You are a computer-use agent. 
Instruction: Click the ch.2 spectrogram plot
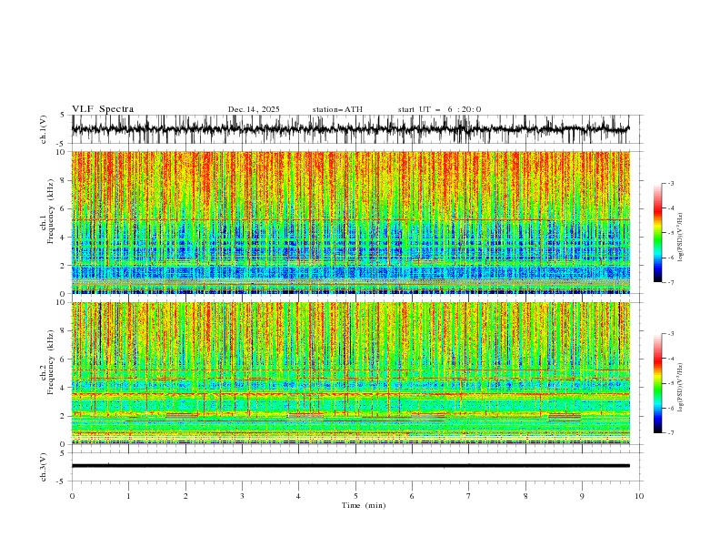click(x=350, y=373)
